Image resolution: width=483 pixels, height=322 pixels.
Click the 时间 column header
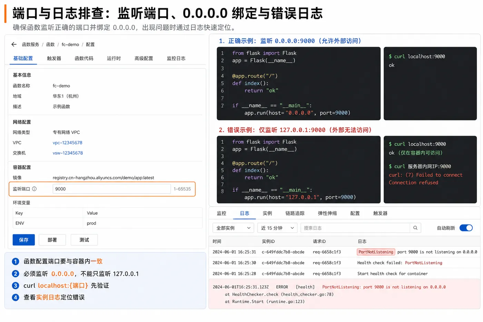click(217, 242)
